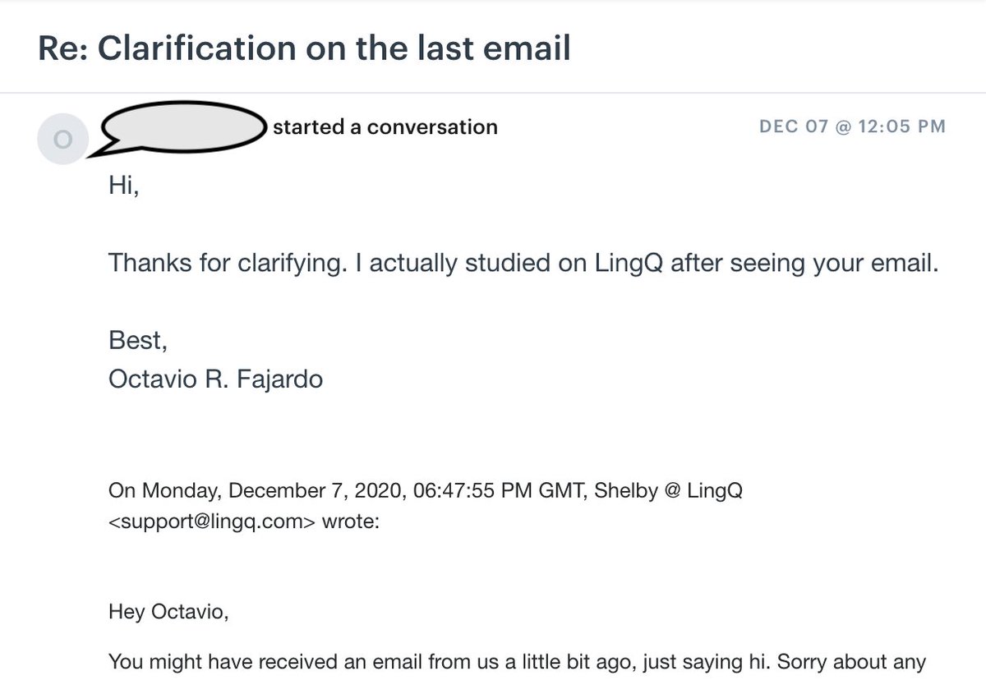This screenshot has height=680, width=986.
Task: Click the "On Monday, December 7, 2020" quote header
Action: coord(258,491)
